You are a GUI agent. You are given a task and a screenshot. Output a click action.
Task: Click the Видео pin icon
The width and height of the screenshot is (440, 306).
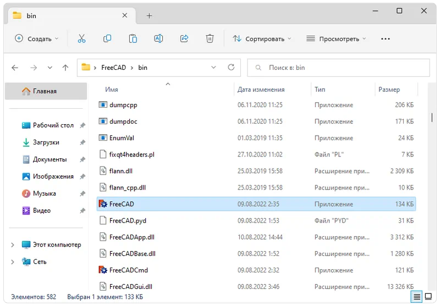click(x=82, y=210)
